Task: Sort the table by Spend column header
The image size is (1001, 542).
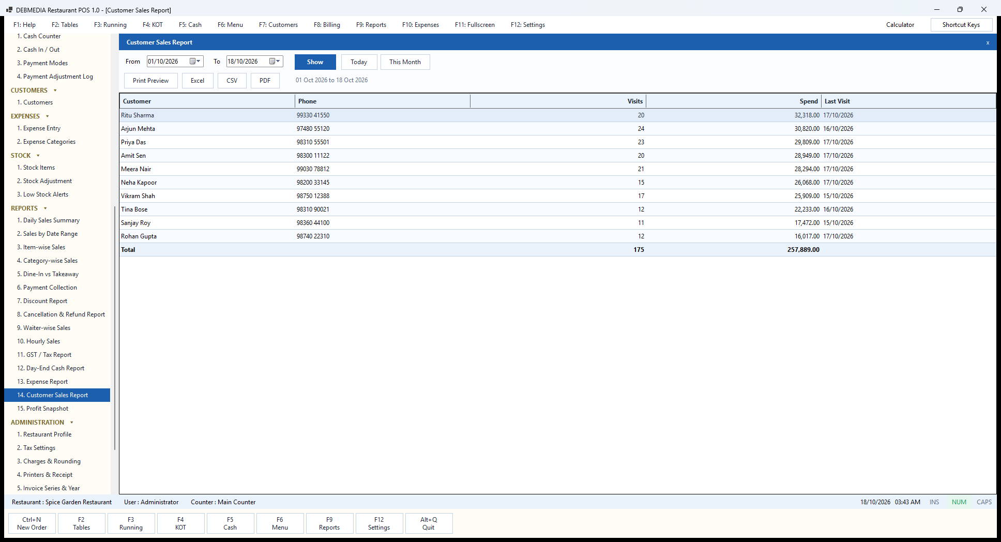Action: click(x=733, y=101)
